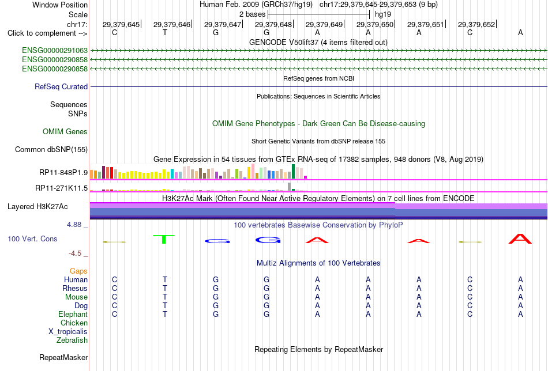Click the -4.5 PhyloP lower axis value
This screenshot has width=548, height=371.
click(x=75, y=253)
